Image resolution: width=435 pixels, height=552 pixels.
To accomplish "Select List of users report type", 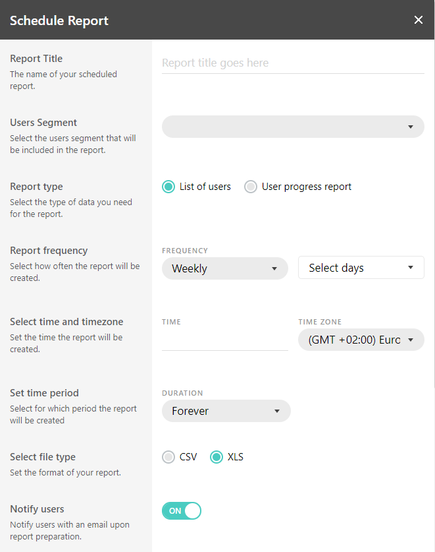I will pyautogui.click(x=168, y=187).
